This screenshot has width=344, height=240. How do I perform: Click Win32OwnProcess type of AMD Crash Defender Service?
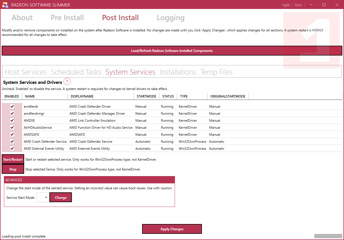tap(192, 142)
